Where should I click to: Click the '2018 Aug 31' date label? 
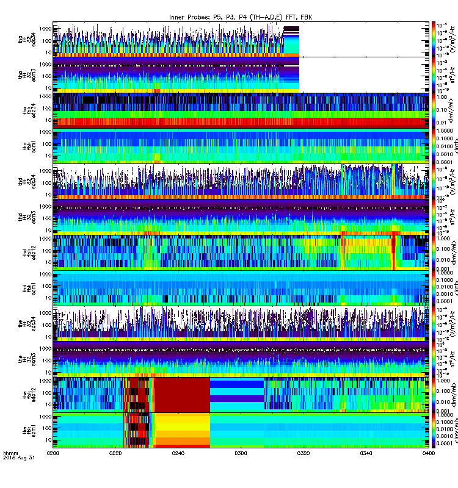[x=19, y=457]
